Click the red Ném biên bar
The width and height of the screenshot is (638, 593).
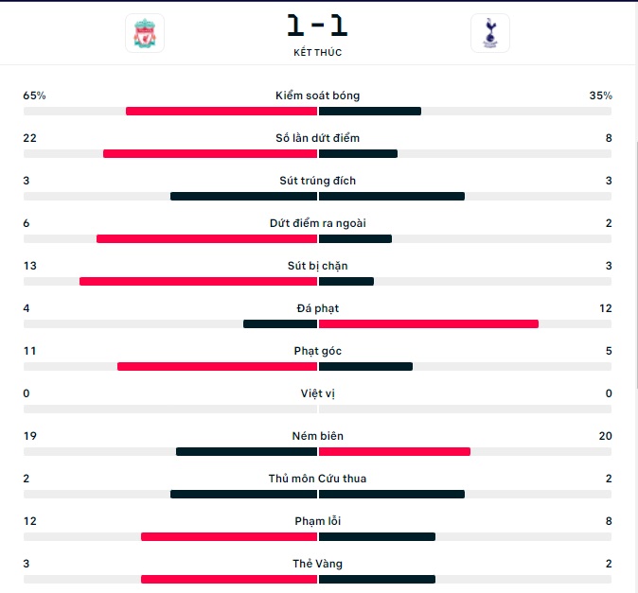click(x=395, y=451)
